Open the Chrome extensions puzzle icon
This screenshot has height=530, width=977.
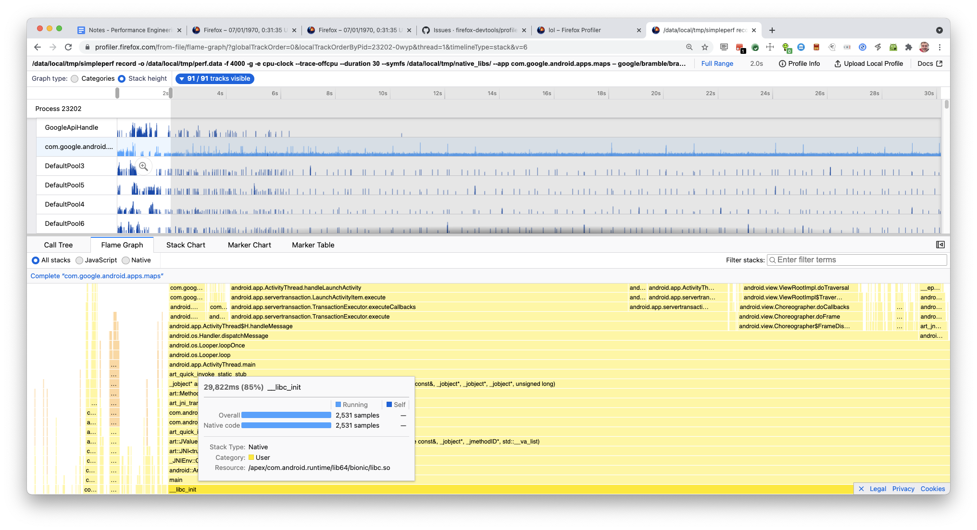[908, 47]
